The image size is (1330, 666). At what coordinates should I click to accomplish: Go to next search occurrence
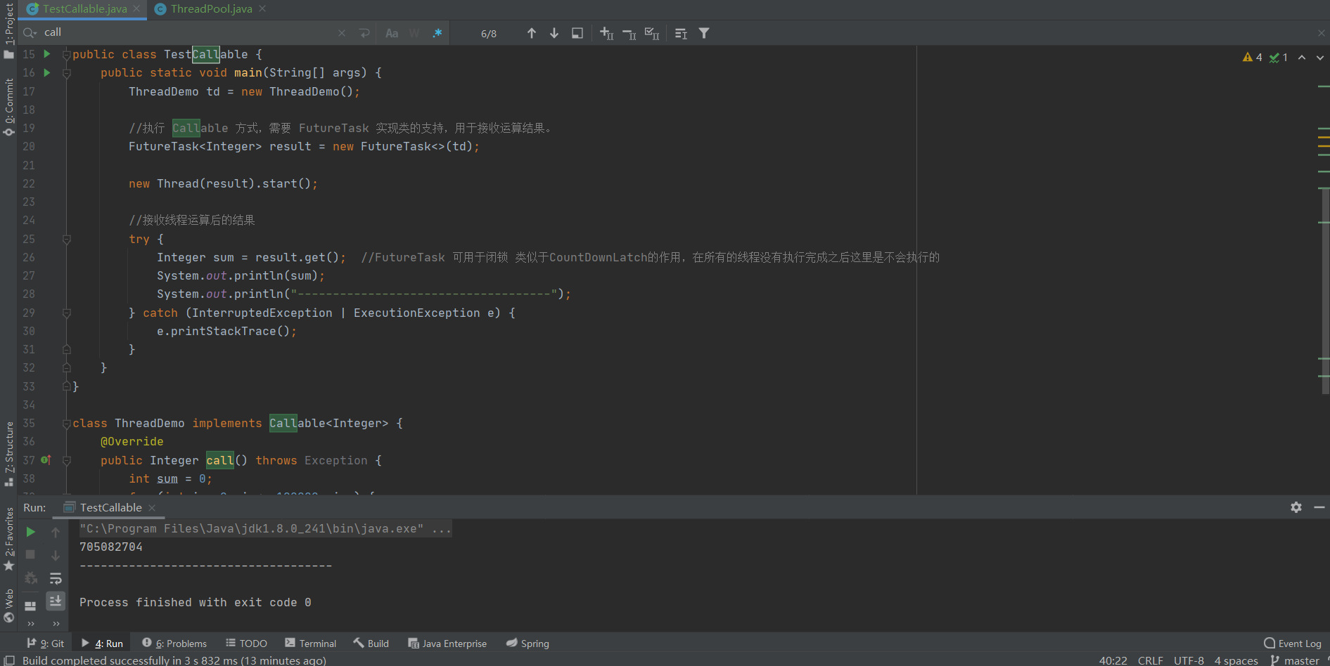pyautogui.click(x=554, y=33)
